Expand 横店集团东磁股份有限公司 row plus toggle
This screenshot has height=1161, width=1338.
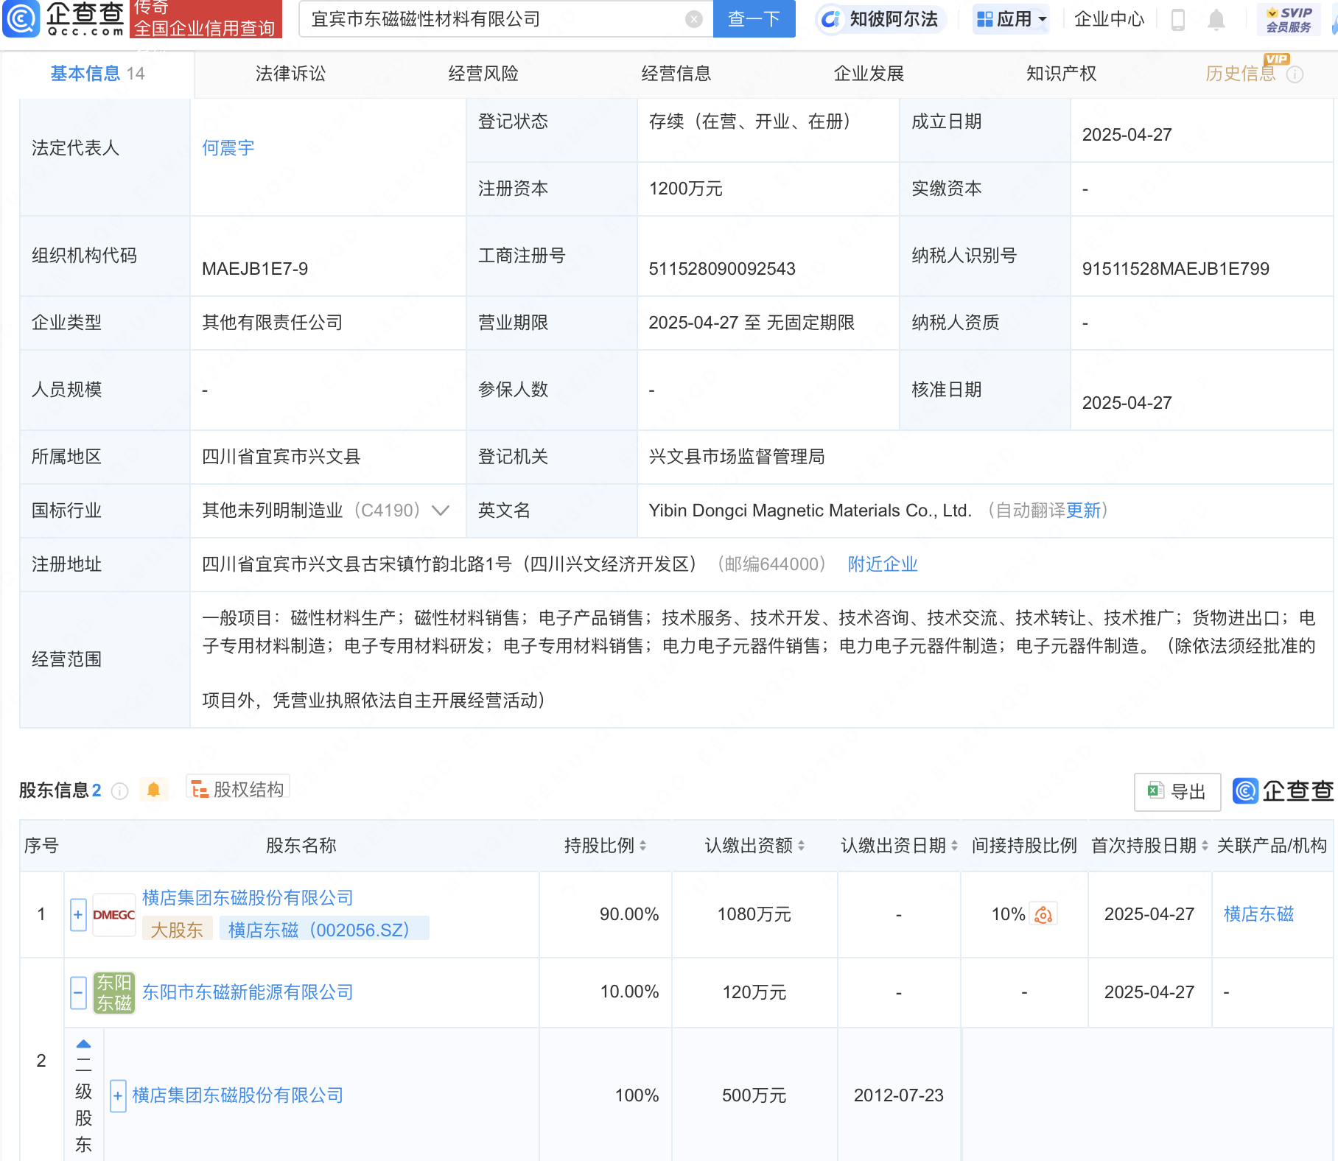[78, 915]
